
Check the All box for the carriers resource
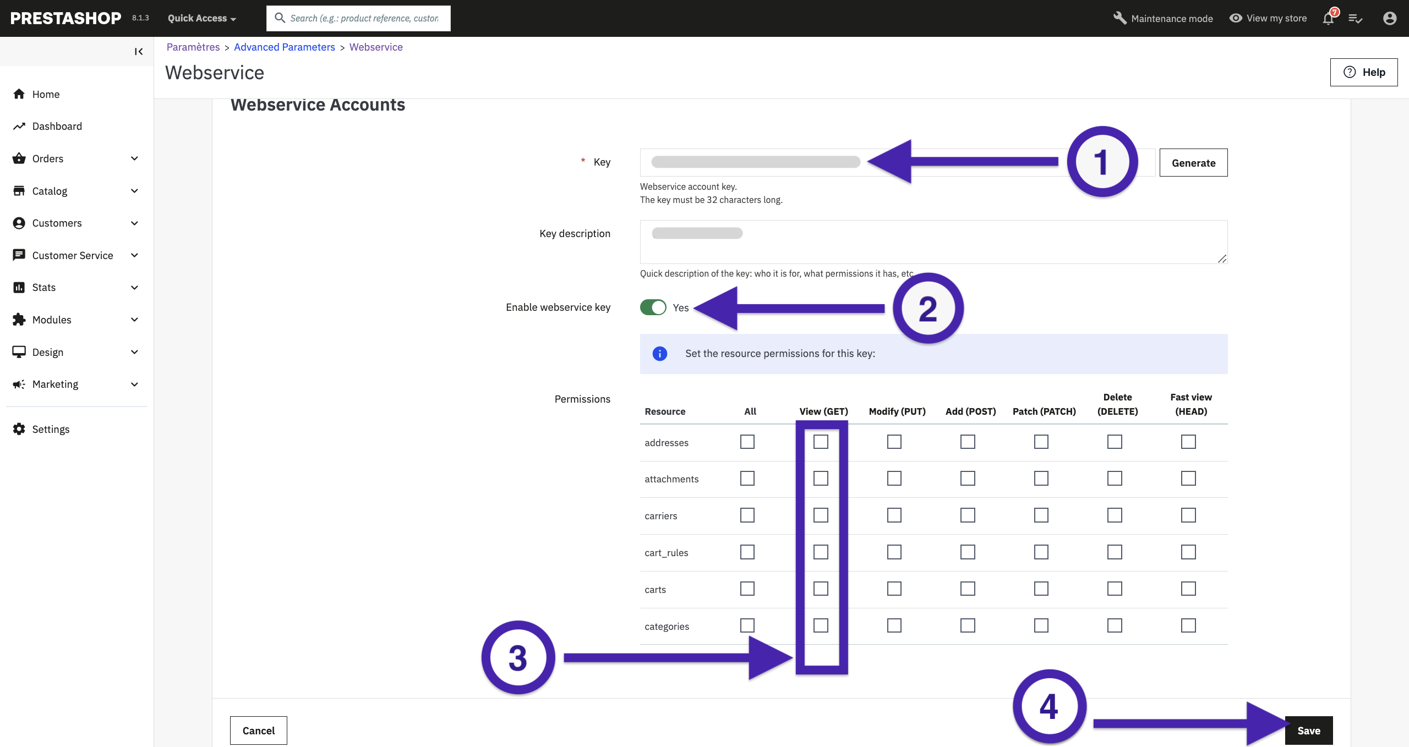(747, 515)
